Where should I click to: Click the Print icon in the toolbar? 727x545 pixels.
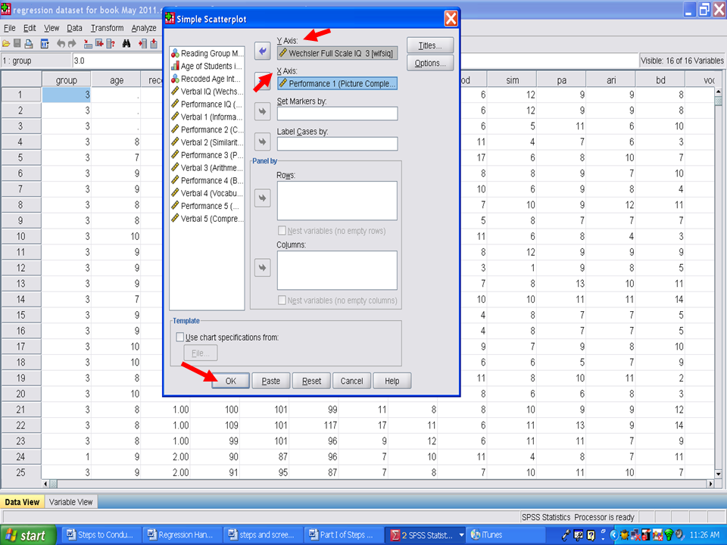click(29, 44)
